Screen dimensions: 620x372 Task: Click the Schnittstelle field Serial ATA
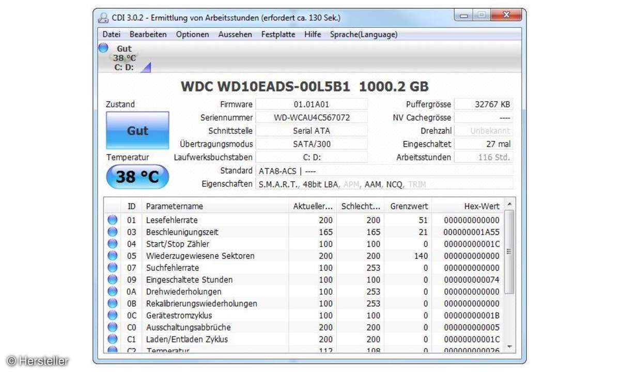click(x=312, y=131)
